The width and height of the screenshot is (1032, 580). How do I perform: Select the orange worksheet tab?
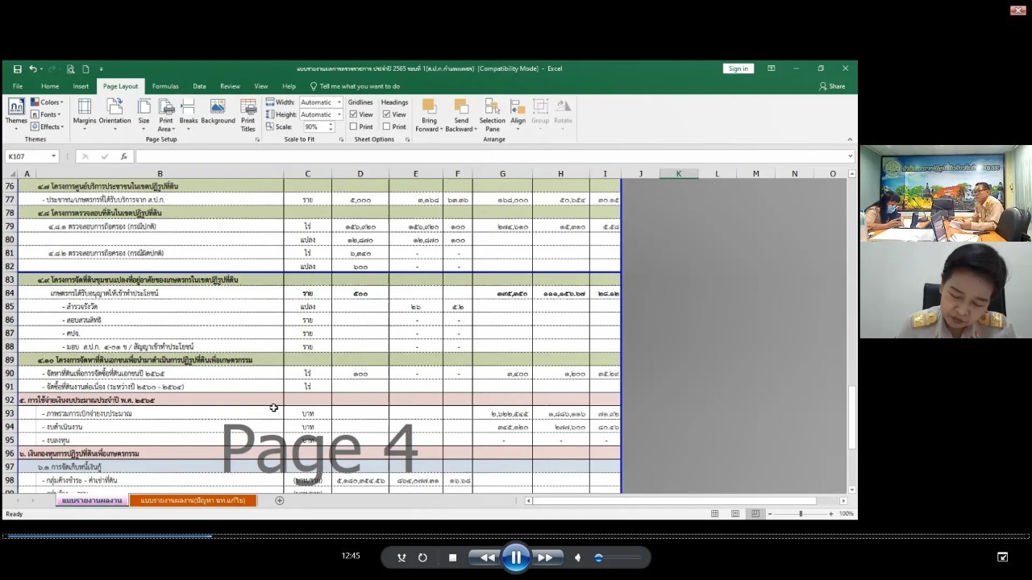point(193,501)
